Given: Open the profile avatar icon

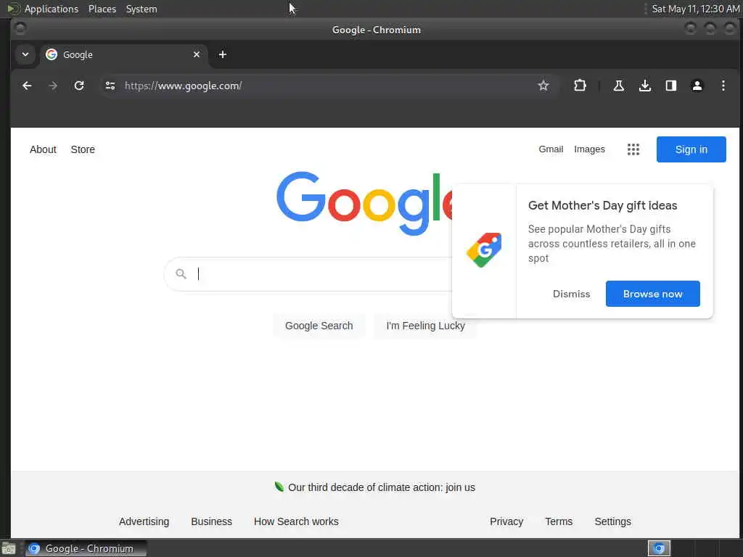Looking at the screenshot, I should pyautogui.click(x=697, y=86).
